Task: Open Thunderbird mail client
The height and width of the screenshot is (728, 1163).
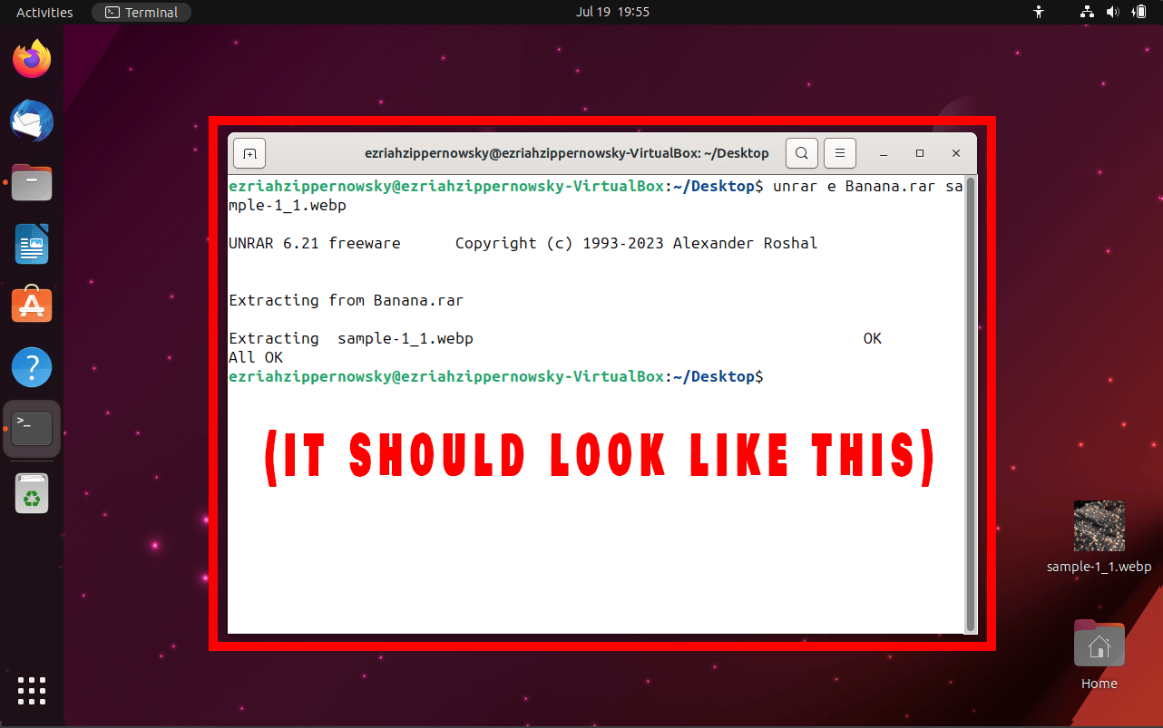Action: pyautogui.click(x=31, y=121)
